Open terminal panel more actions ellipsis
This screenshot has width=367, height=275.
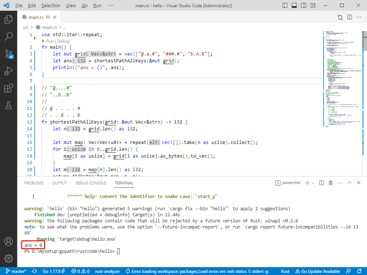click(340, 183)
